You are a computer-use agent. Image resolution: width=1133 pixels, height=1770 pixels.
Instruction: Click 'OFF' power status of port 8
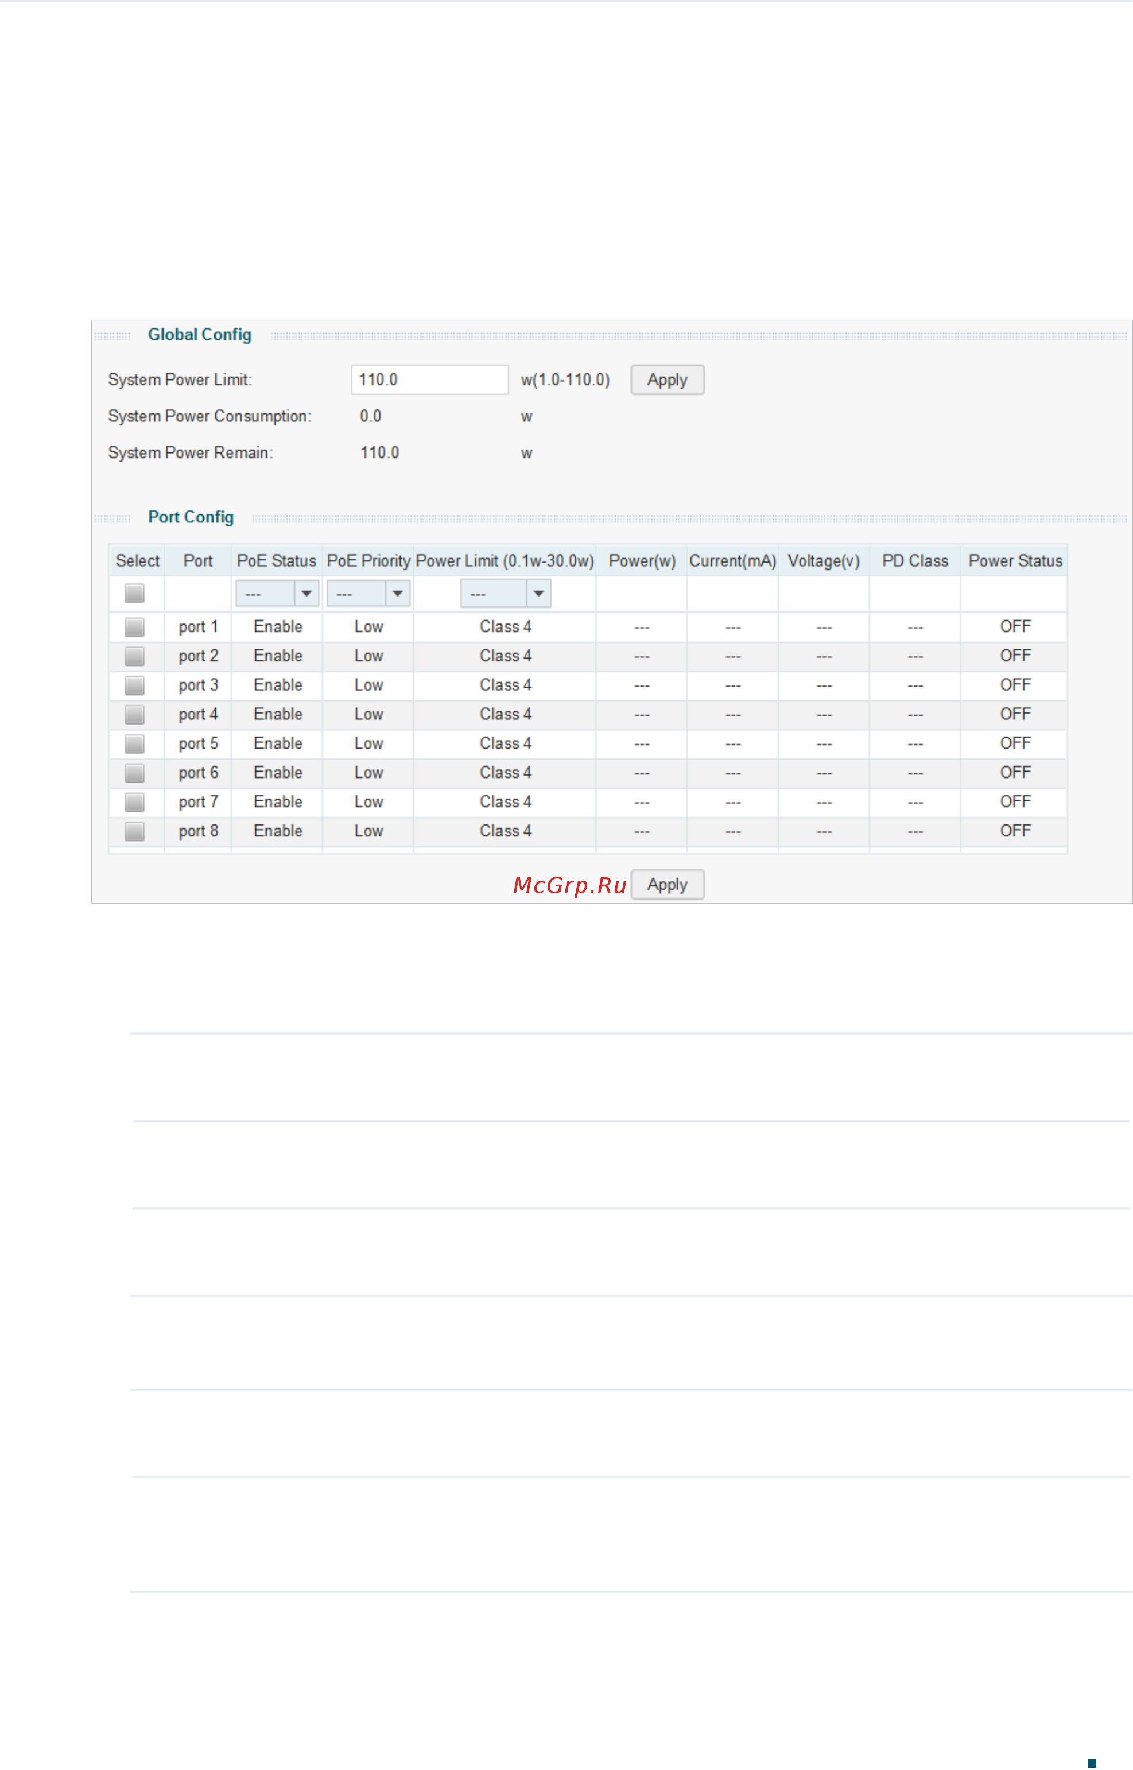point(1015,831)
